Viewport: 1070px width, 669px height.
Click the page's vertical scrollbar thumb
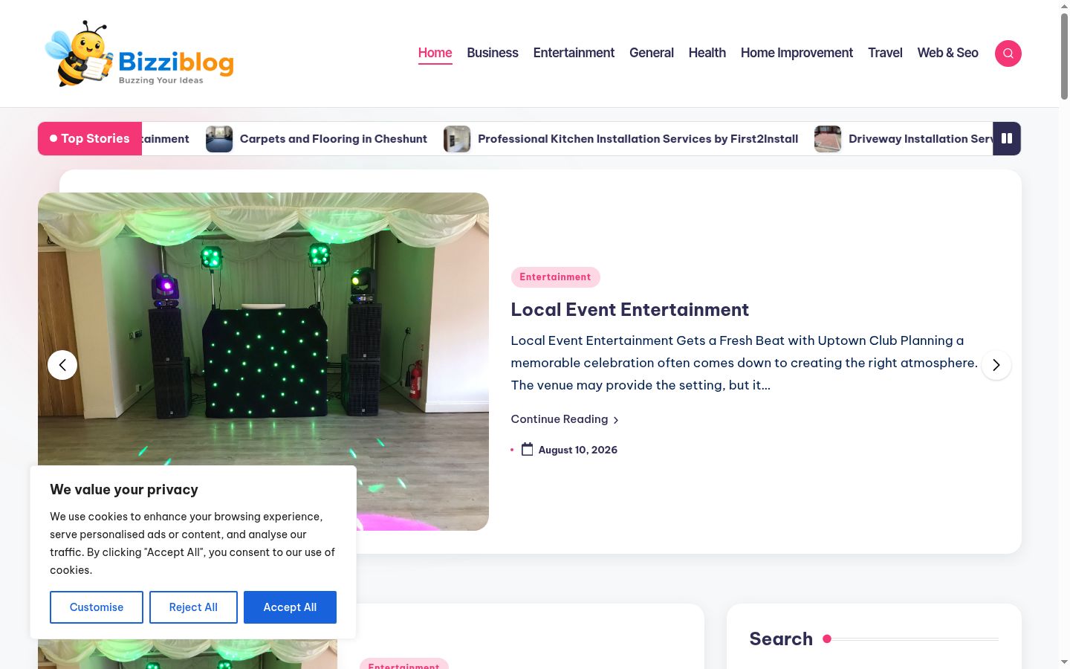point(1064,56)
